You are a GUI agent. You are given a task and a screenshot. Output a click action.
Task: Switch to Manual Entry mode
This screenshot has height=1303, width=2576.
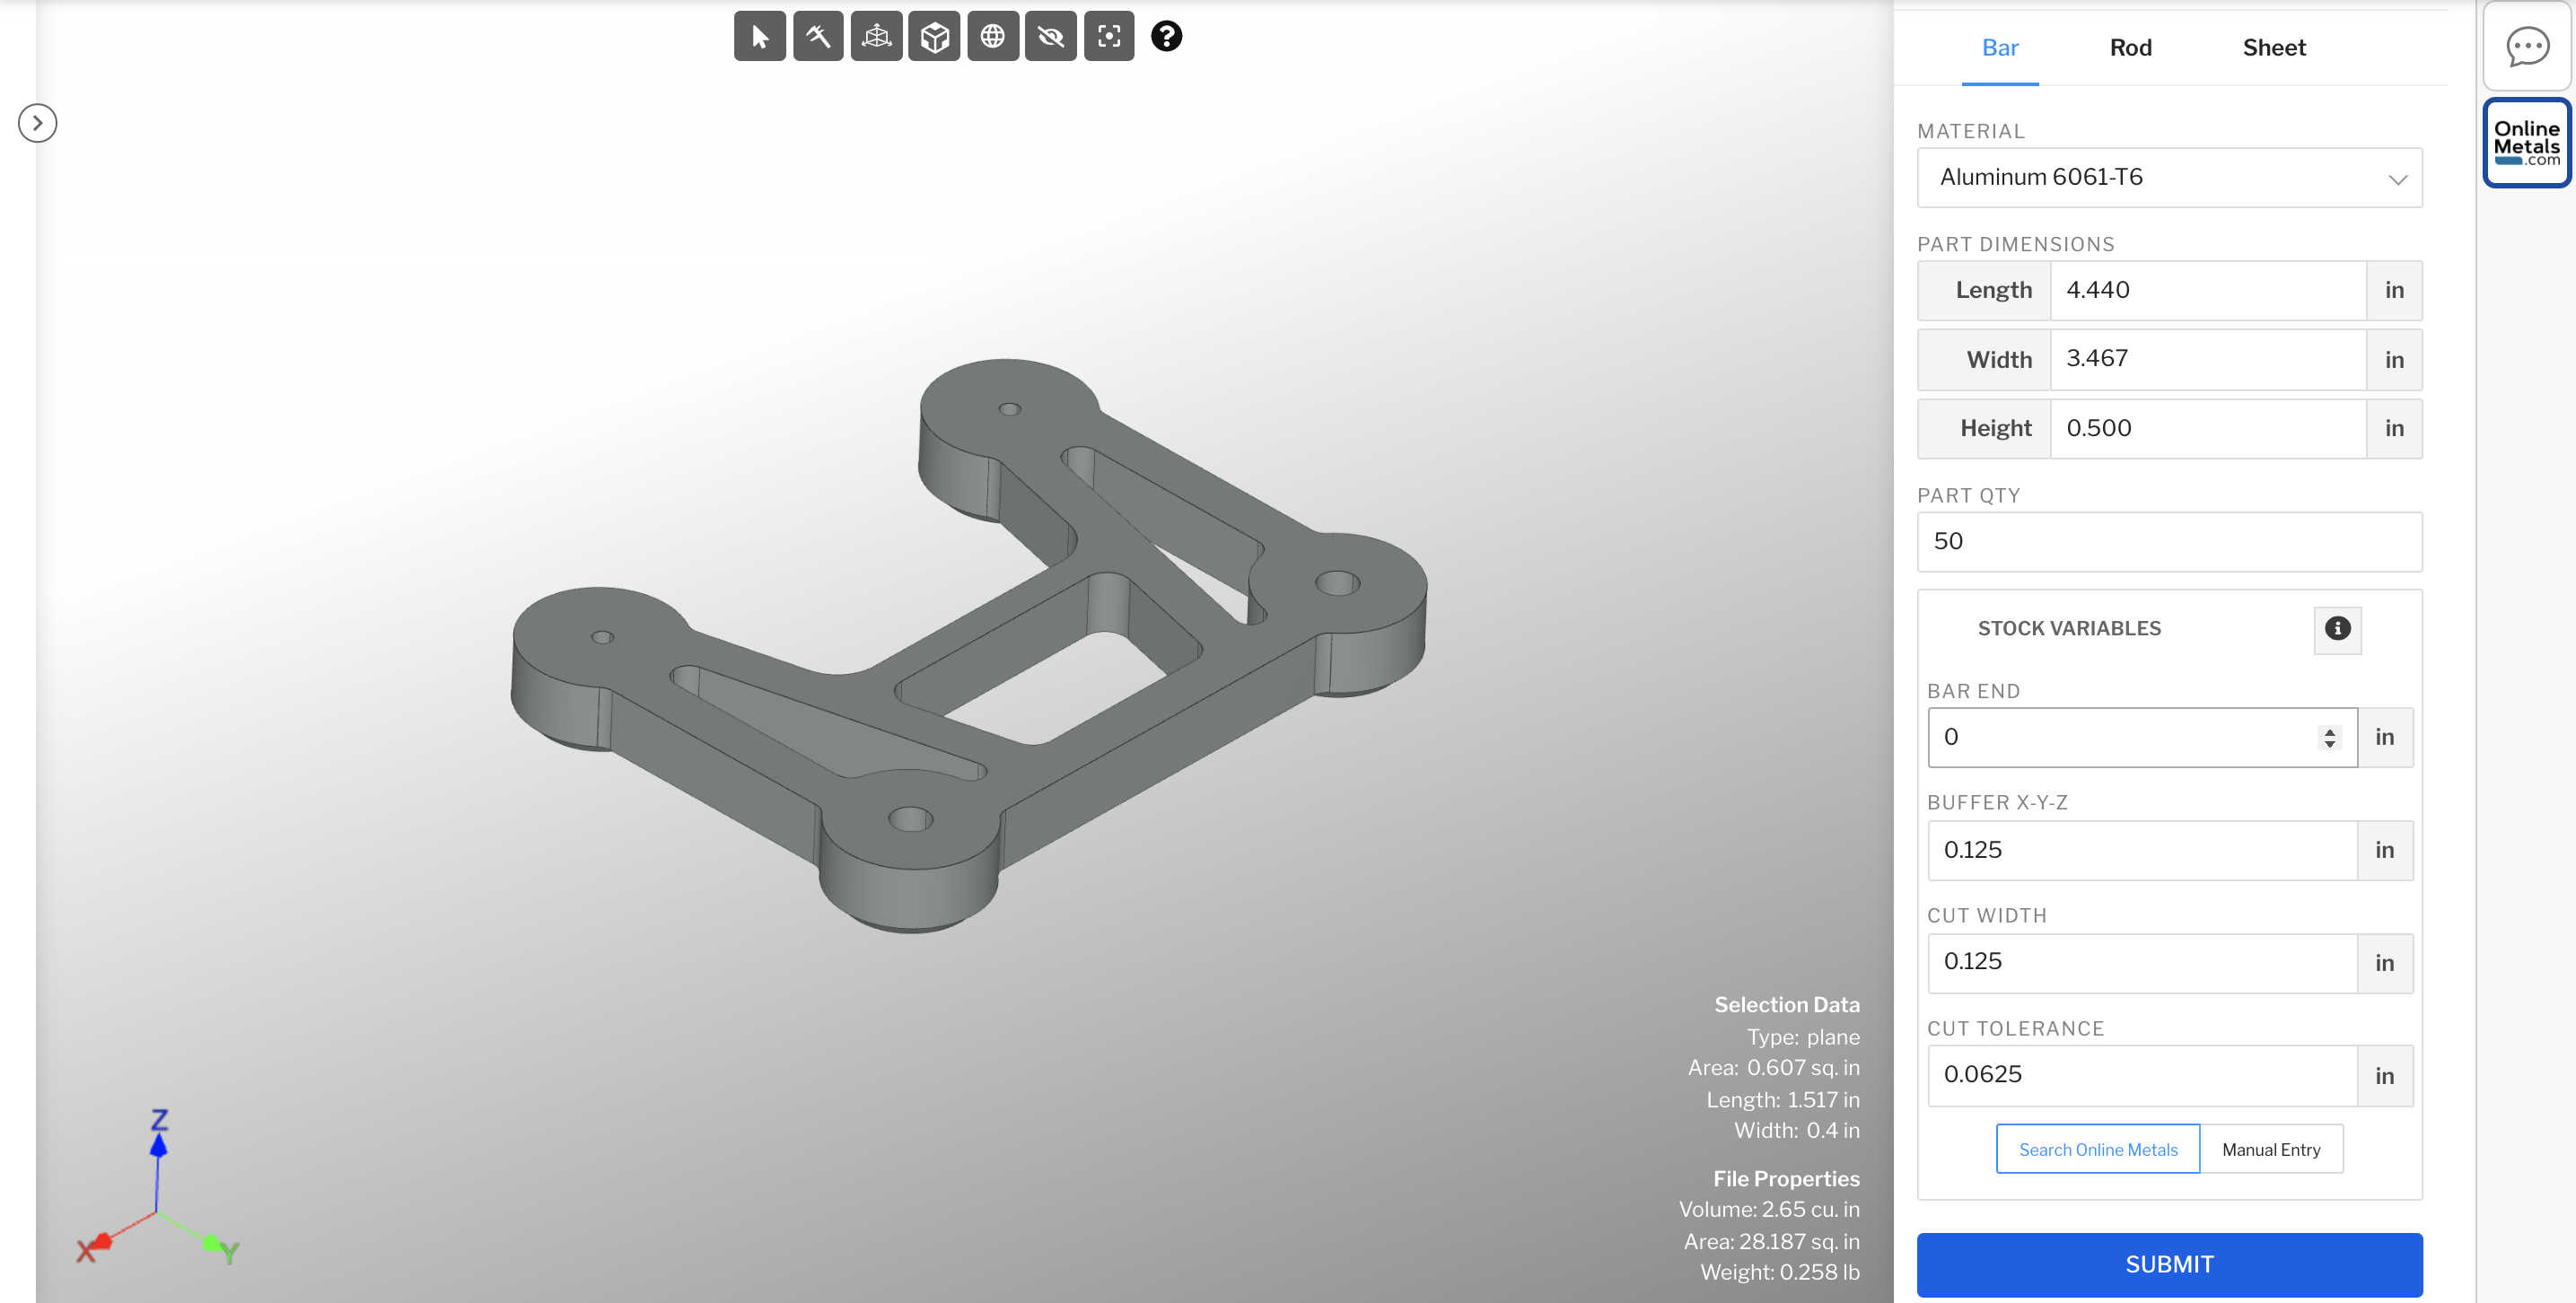[x=2272, y=1149]
